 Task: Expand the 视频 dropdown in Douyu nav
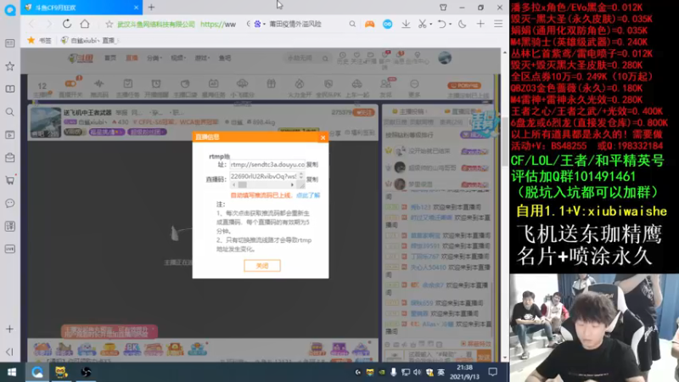click(x=178, y=58)
